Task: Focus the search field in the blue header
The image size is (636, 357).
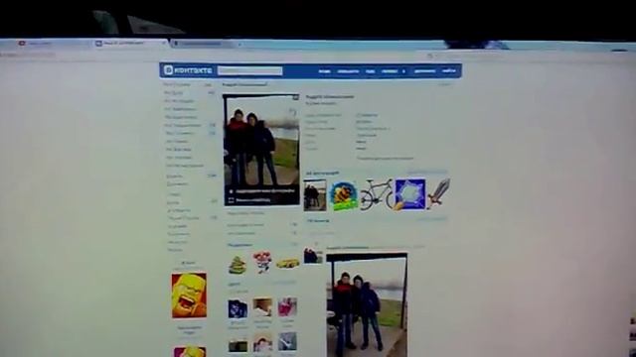Action: [249, 70]
